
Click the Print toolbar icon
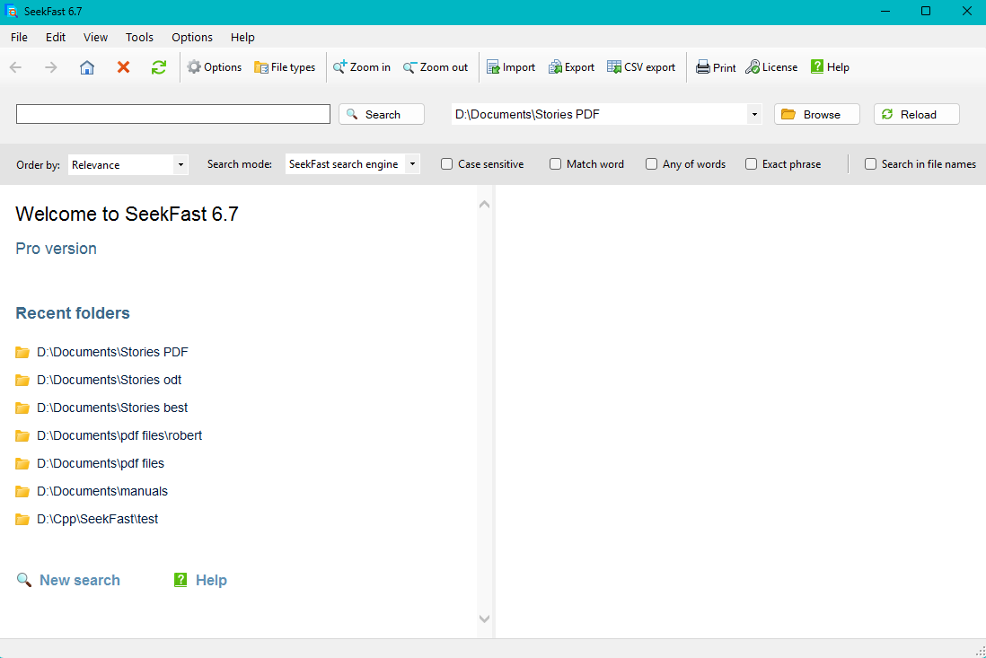click(703, 67)
